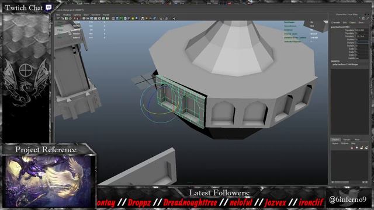Screen dimensions: 374x210
Task: Click the first pink layer icon in Layer Editor
Action: 352,148
